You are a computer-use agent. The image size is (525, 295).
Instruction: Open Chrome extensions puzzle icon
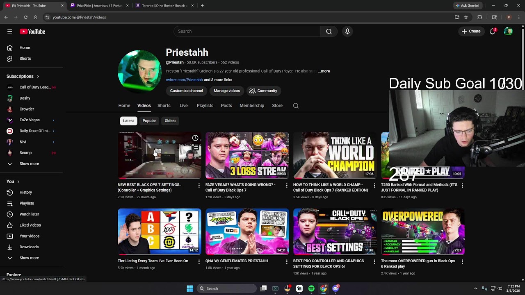click(479, 17)
